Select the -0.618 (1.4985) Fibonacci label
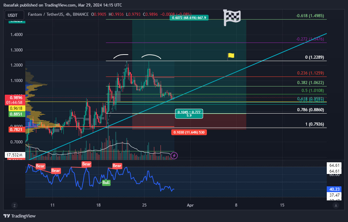 (x=310, y=16)
